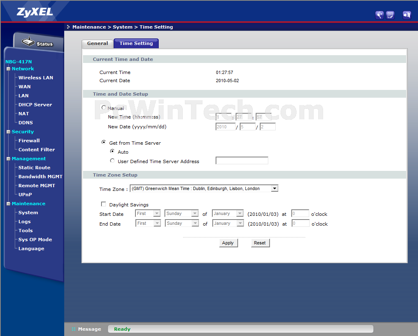Viewport: 418px width, 336px height.
Task: Collapse the Maintenance section icon
Action: tap(8, 204)
